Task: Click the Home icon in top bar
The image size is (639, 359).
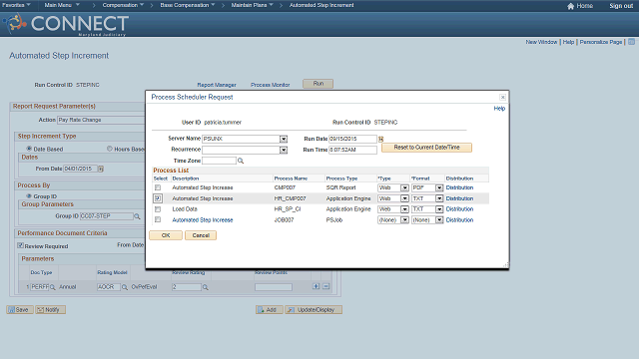Action: pyautogui.click(x=570, y=6)
